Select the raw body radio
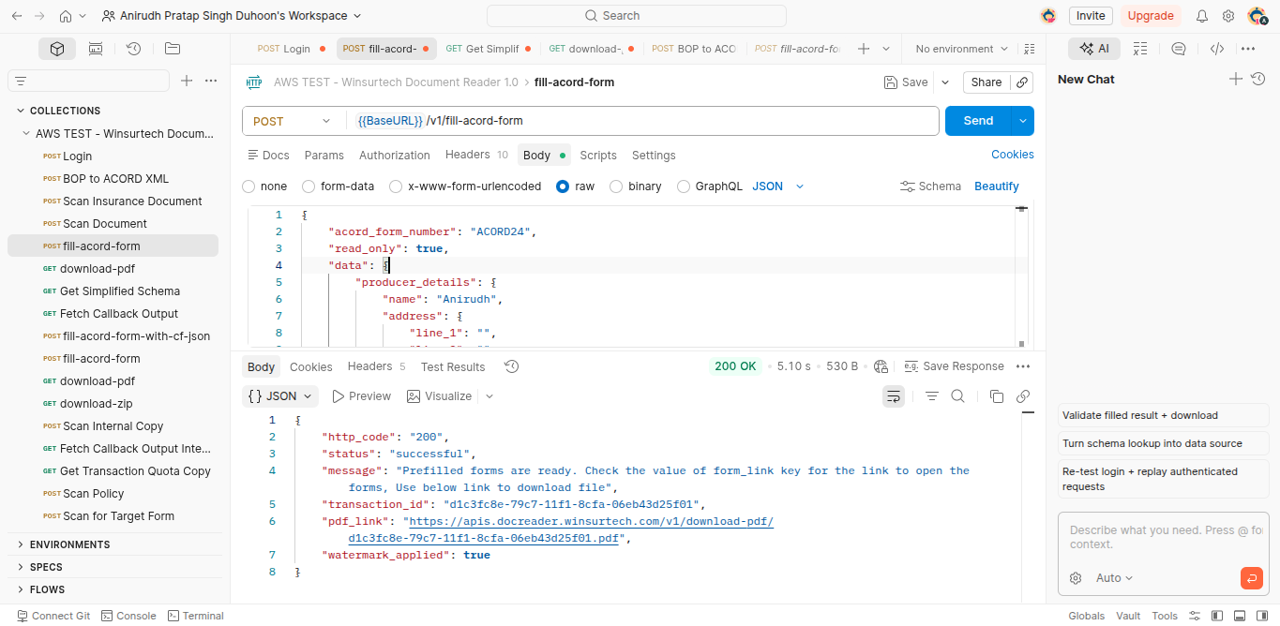 coord(563,186)
